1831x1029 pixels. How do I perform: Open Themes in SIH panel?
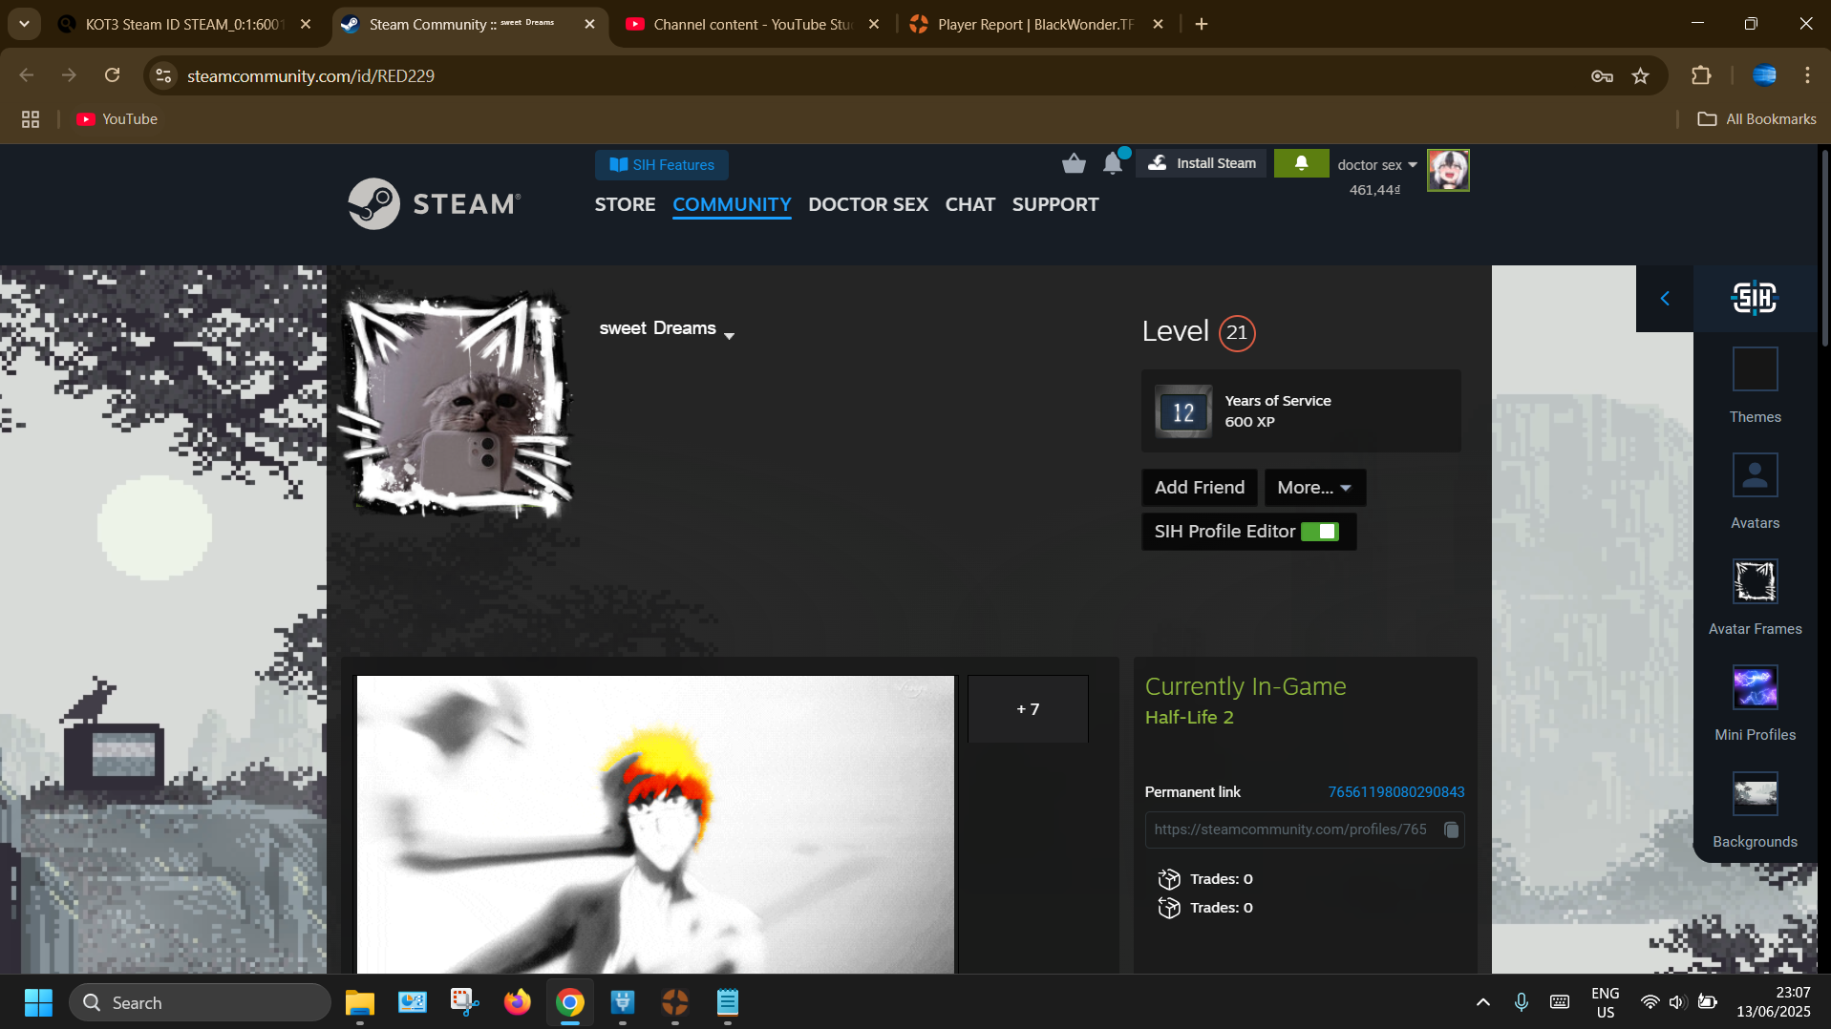click(x=1755, y=387)
